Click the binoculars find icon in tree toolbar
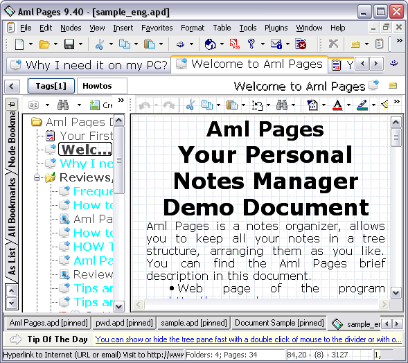This screenshot has width=408, height=363. point(63,105)
